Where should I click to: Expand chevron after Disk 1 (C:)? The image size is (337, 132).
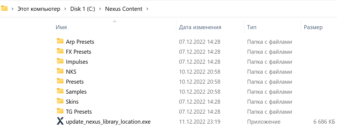pos(100,9)
